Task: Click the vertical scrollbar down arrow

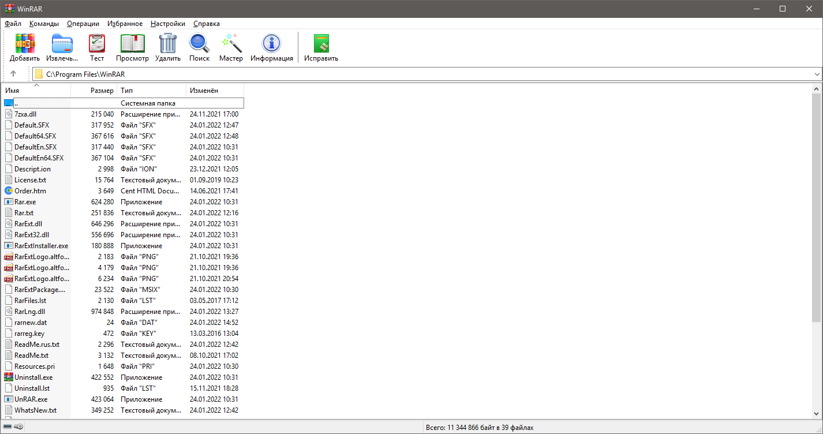Action: click(x=816, y=414)
